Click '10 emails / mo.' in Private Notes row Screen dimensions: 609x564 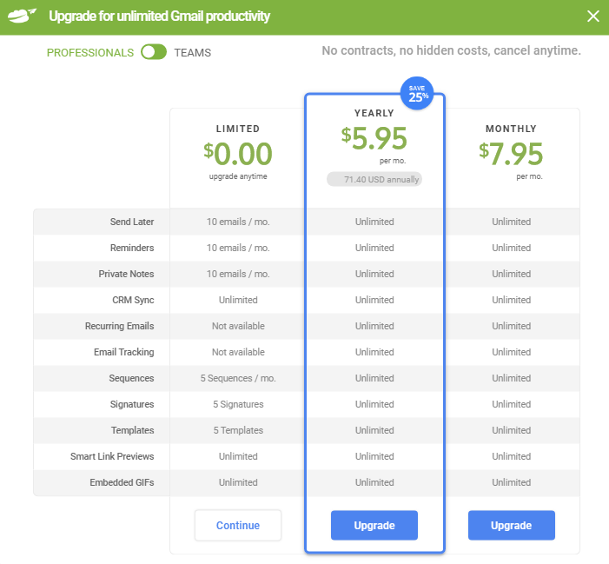[x=238, y=274]
